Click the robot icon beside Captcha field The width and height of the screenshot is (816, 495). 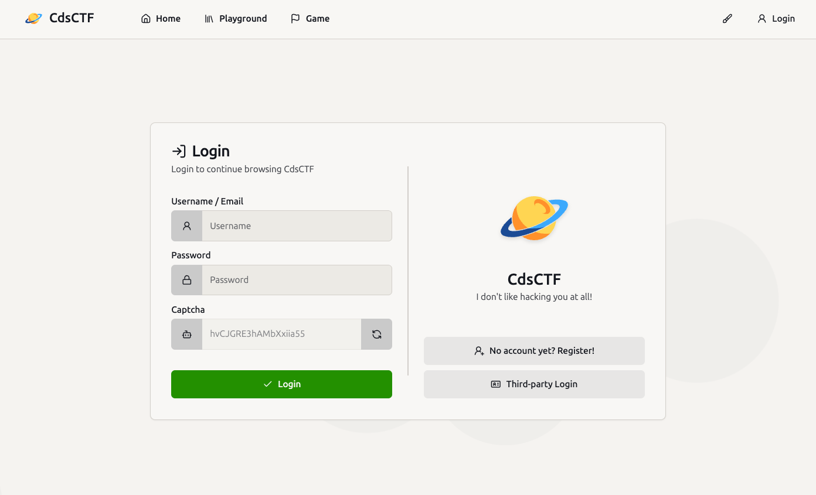pyautogui.click(x=187, y=334)
